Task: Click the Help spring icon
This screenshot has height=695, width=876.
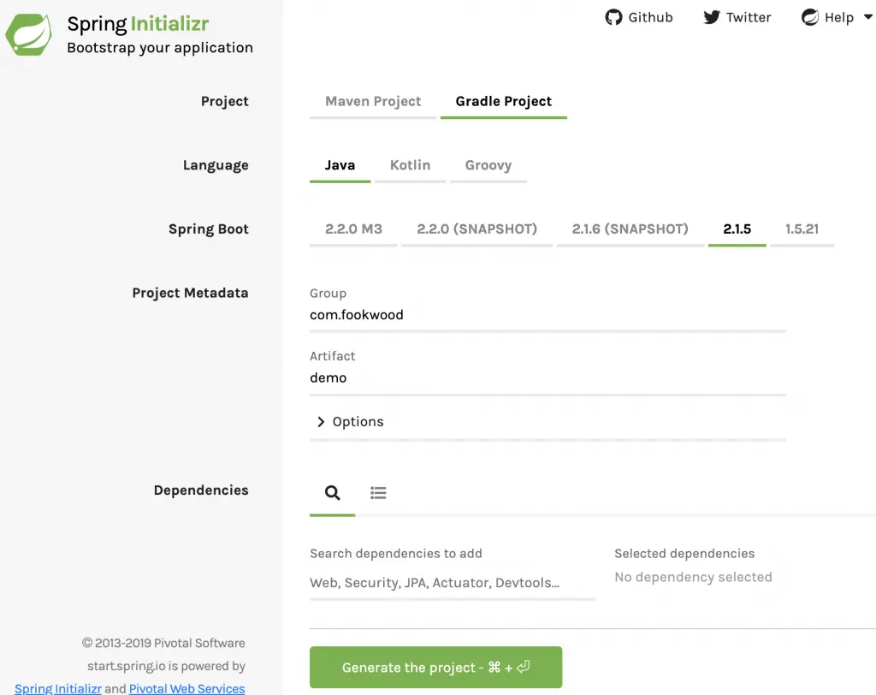Action: (x=809, y=17)
